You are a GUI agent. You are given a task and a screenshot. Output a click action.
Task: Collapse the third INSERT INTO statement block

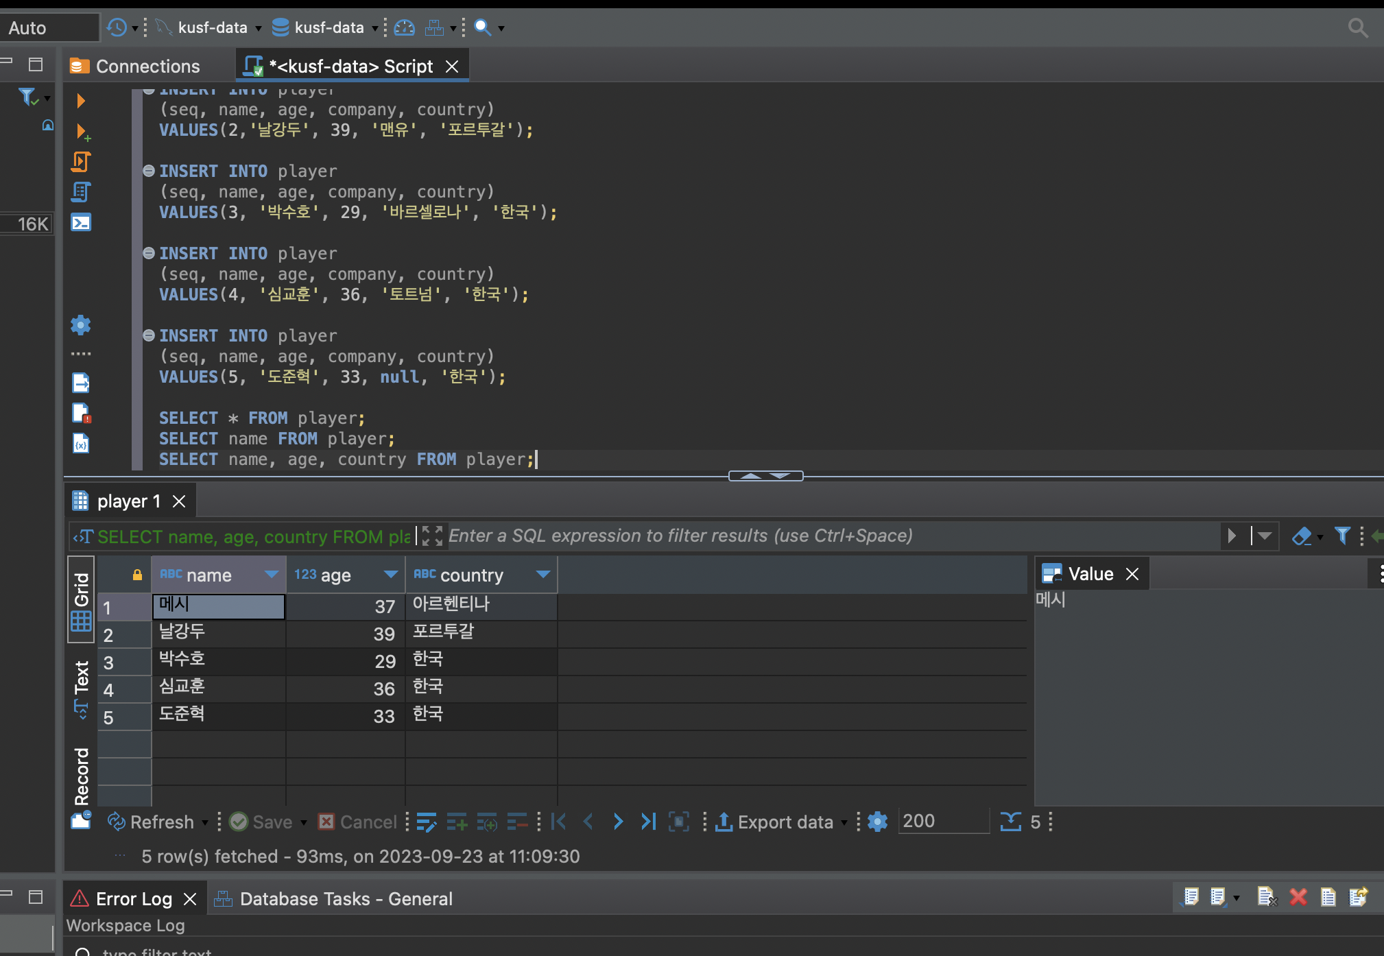[148, 253]
